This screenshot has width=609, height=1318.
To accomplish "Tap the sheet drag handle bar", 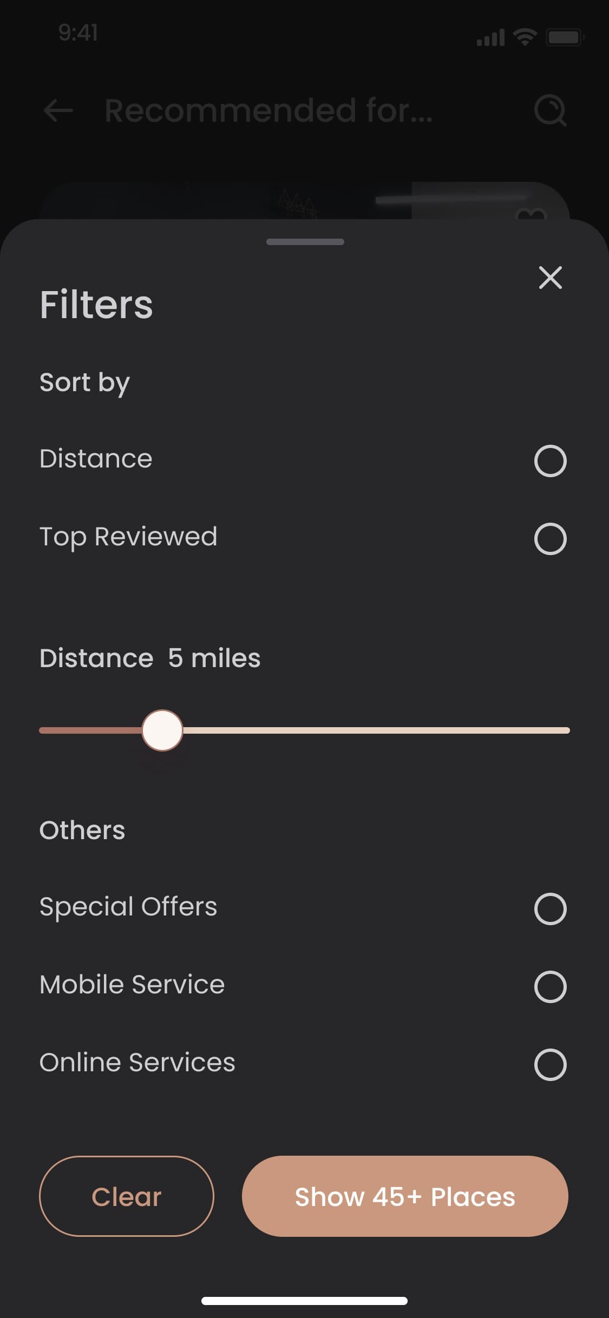I will pos(305,242).
